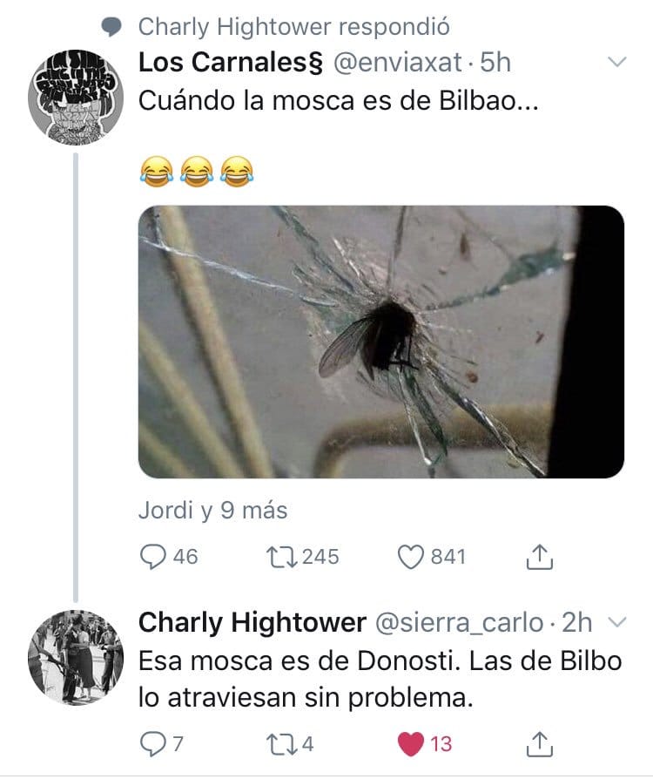Image resolution: width=653 pixels, height=779 pixels.
Task: Select the Los Carnales display name
Action: 230,63
